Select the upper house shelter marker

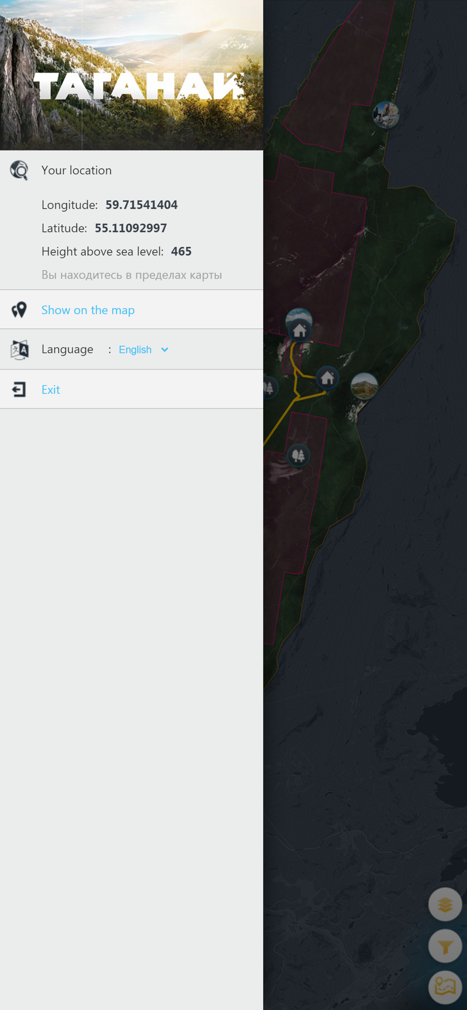[300, 331]
